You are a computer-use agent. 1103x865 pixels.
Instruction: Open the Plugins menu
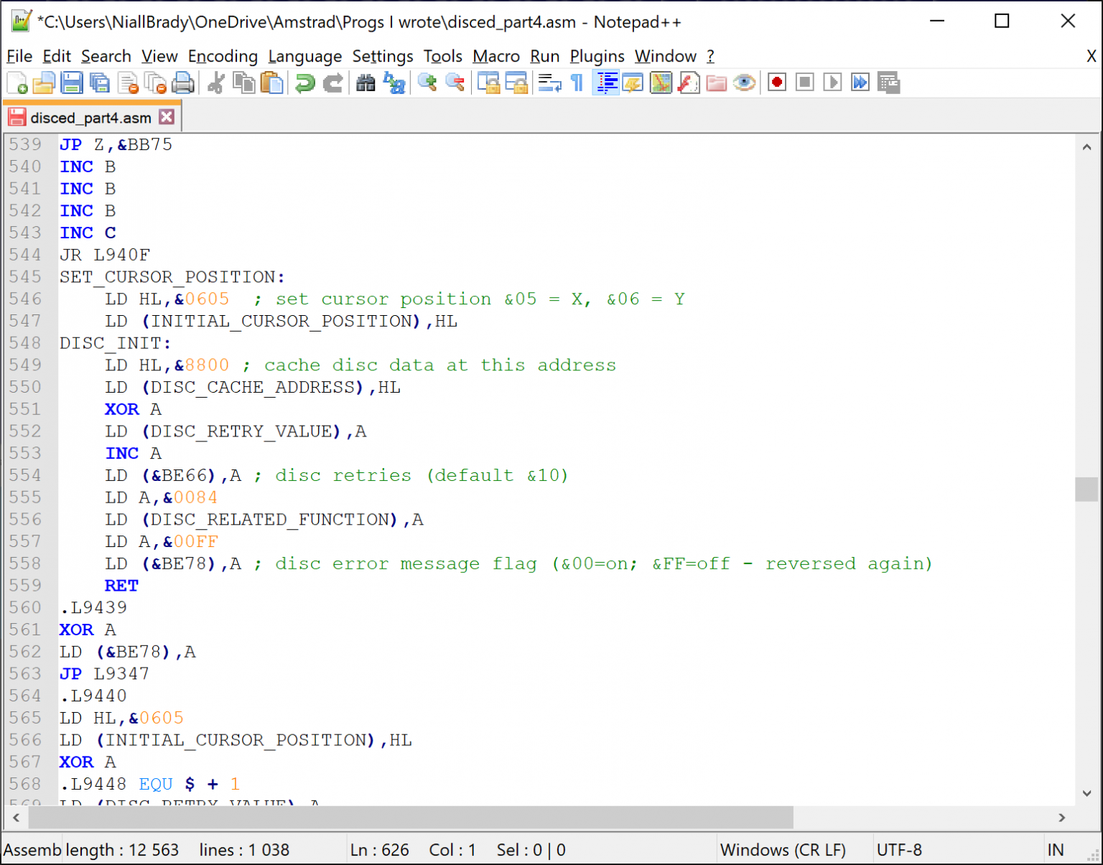[x=597, y=56]
